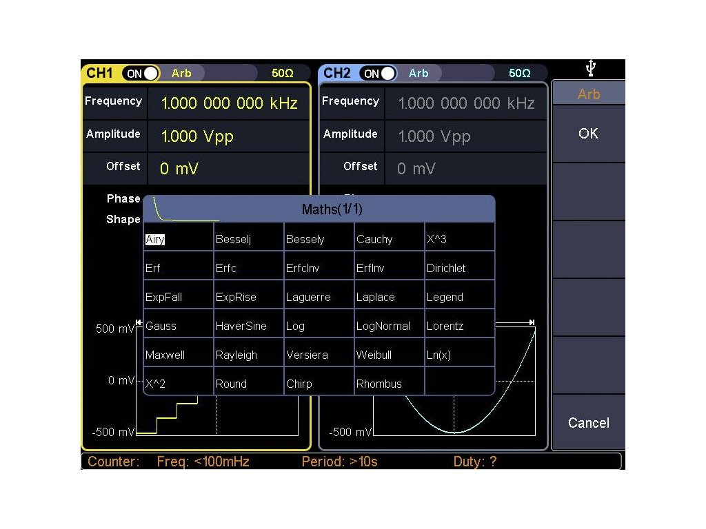Image resolution: width=706 pixels, height=529 pixels.
Task: Click the USB icon at top right
Action: point(590,68)
